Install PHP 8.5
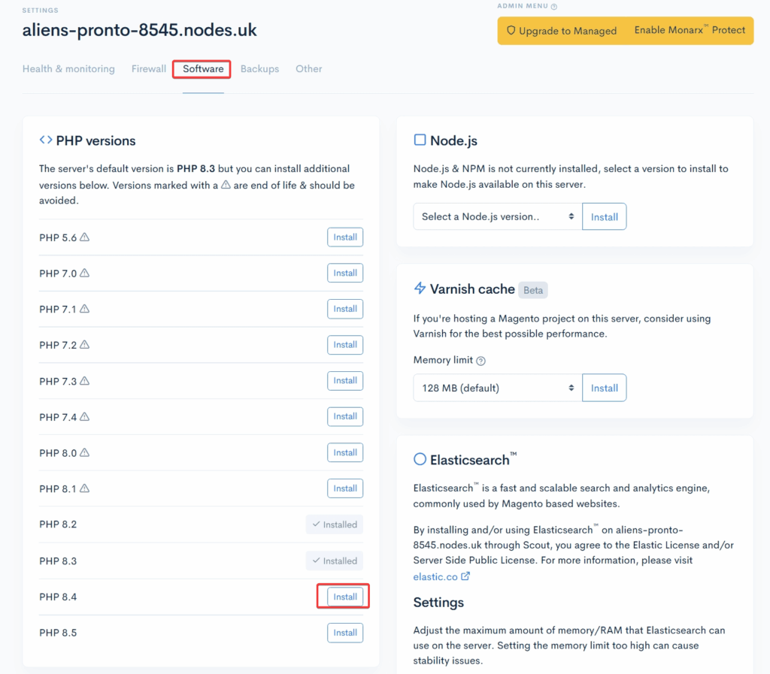Viewport: 770px width, 674px height. 345,633
